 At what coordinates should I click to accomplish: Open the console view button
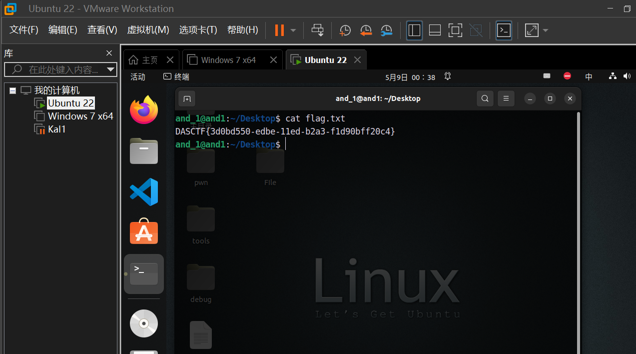[x=504, y=30]
